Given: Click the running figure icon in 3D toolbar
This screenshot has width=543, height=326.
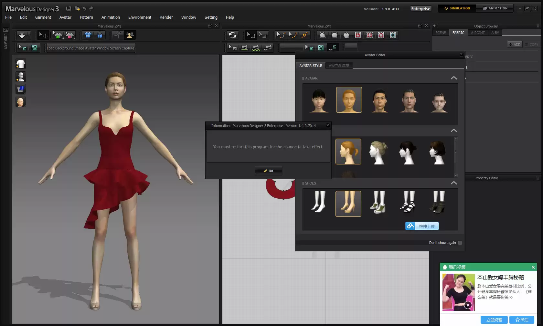Looking at the screenshot, I should pyautogui.click(x=118, y=35).
